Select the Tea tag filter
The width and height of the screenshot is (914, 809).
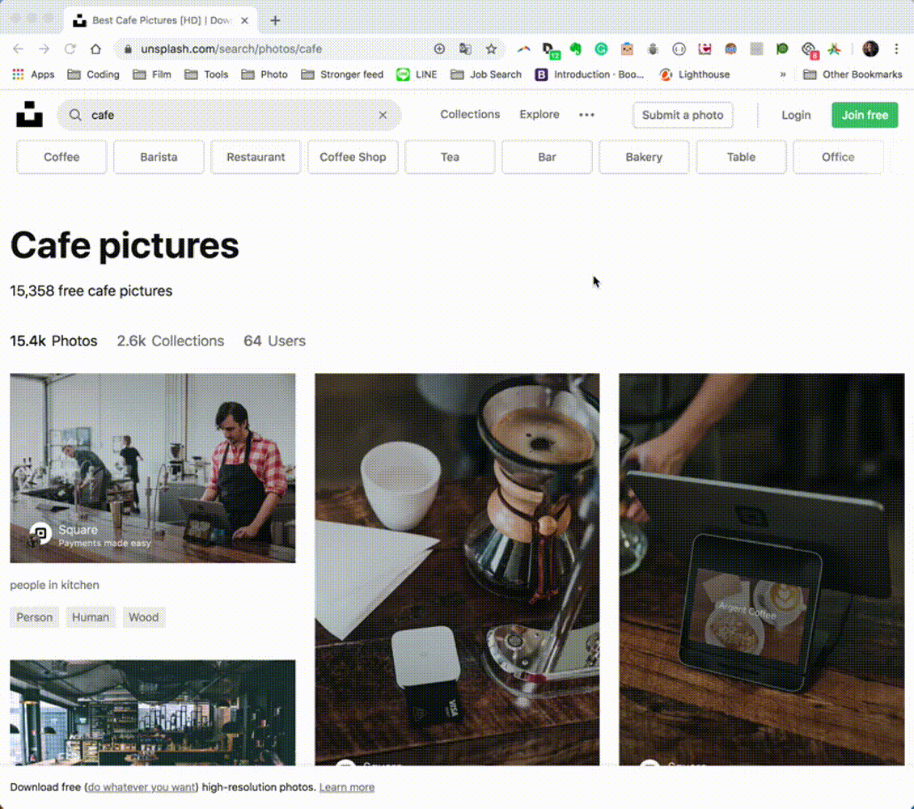[x=450, y=157]
